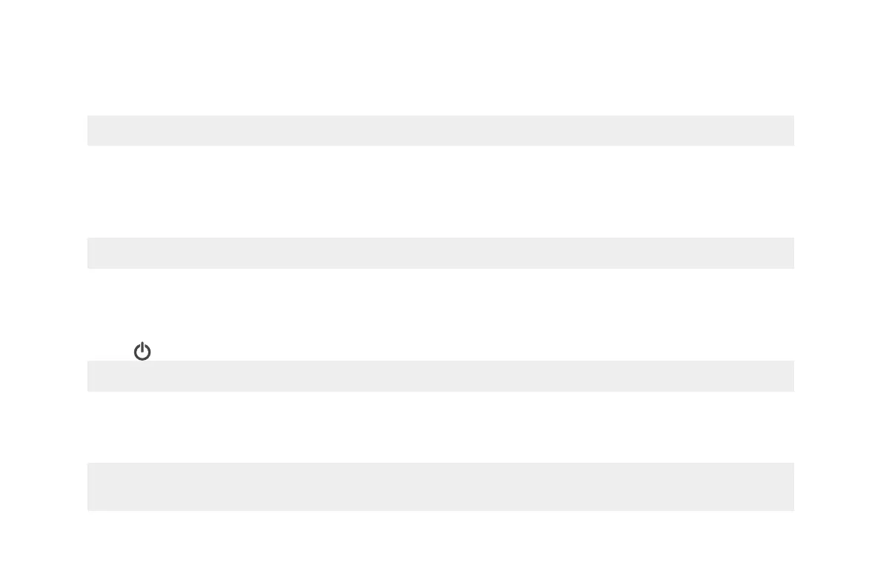The width and height of the screenshot is (883, 588).
Task: Focus the bottom double-height shaded strip
Action: tap(440, 487)
